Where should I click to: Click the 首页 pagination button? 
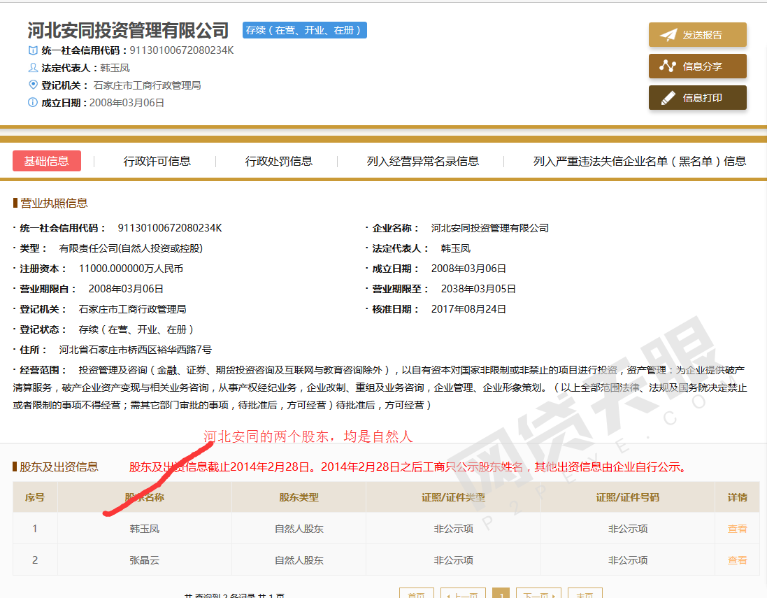tap(416, 593)
